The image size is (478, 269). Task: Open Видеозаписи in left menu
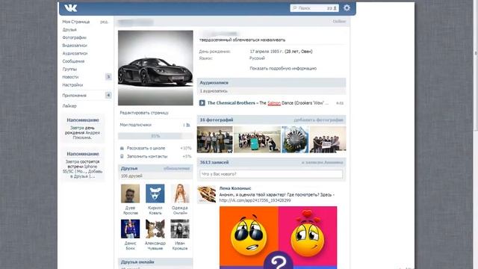pos(75,46)
